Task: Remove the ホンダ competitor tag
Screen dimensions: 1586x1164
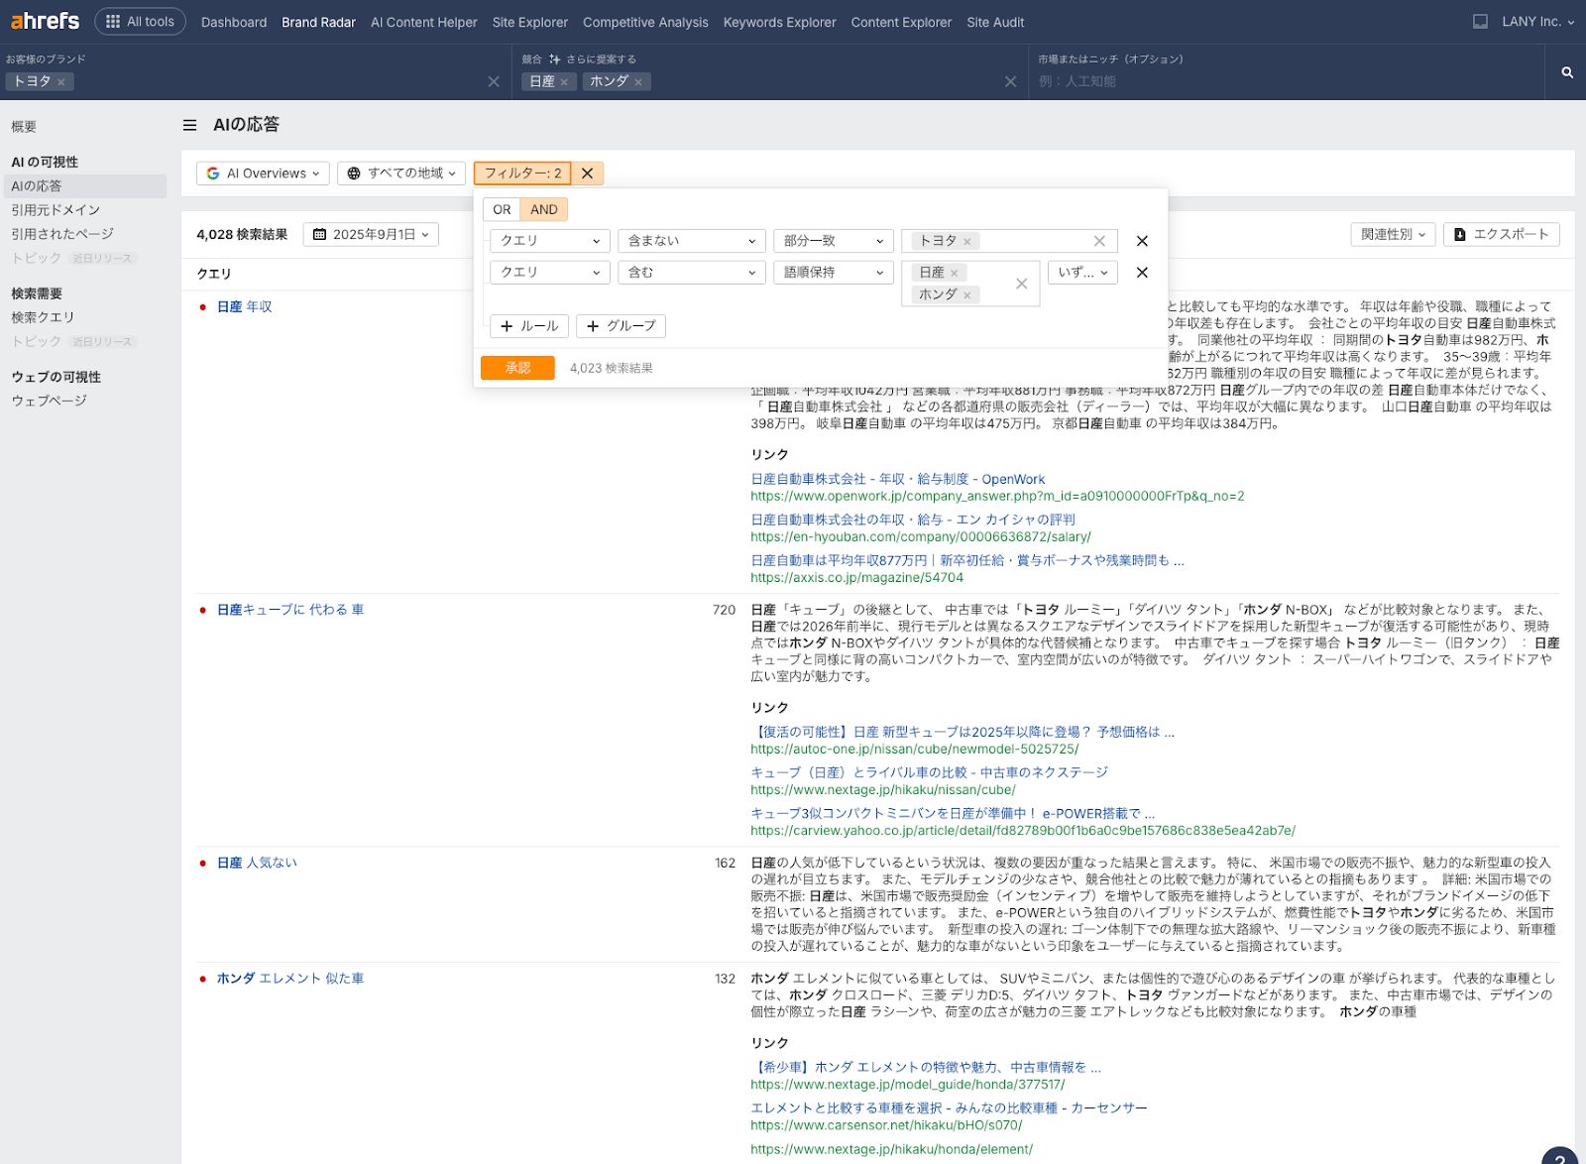Action: tap(638, 82)
